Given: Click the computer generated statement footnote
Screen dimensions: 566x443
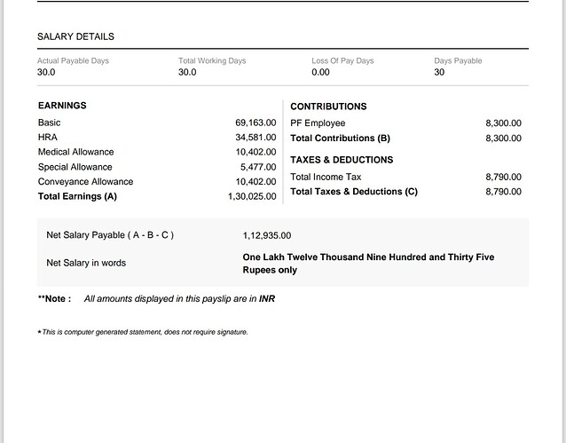Looking at the screenshot, I should coord(143,332).
